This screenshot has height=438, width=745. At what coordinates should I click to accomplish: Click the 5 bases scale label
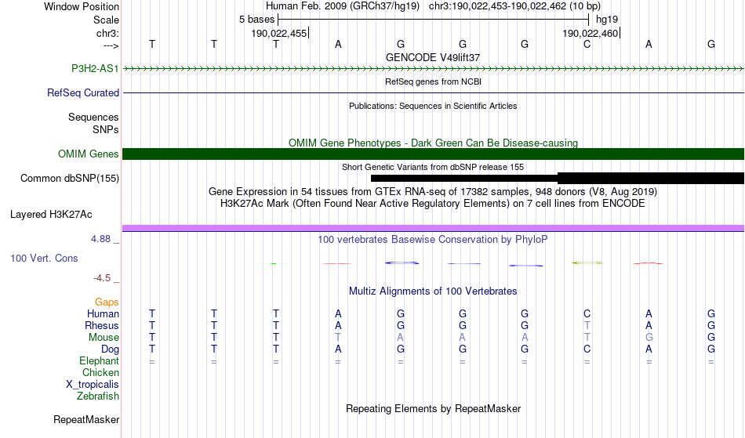[256, 20]
